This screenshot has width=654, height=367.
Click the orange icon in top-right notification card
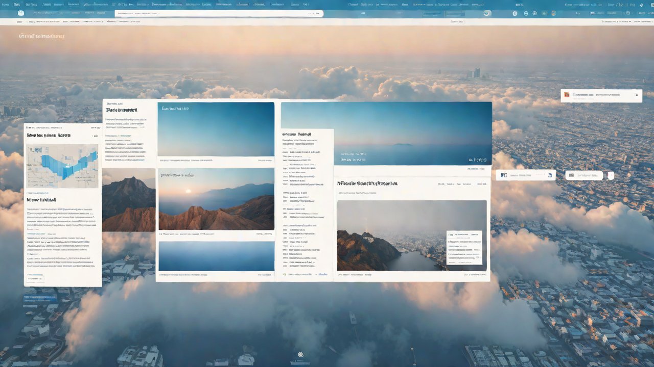pyautogui.click(x=566, y=94)
